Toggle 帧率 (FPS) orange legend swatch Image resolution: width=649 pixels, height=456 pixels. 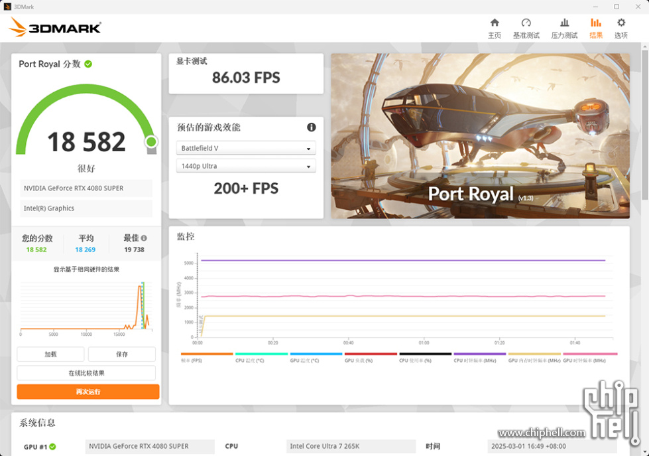point(207,354)
